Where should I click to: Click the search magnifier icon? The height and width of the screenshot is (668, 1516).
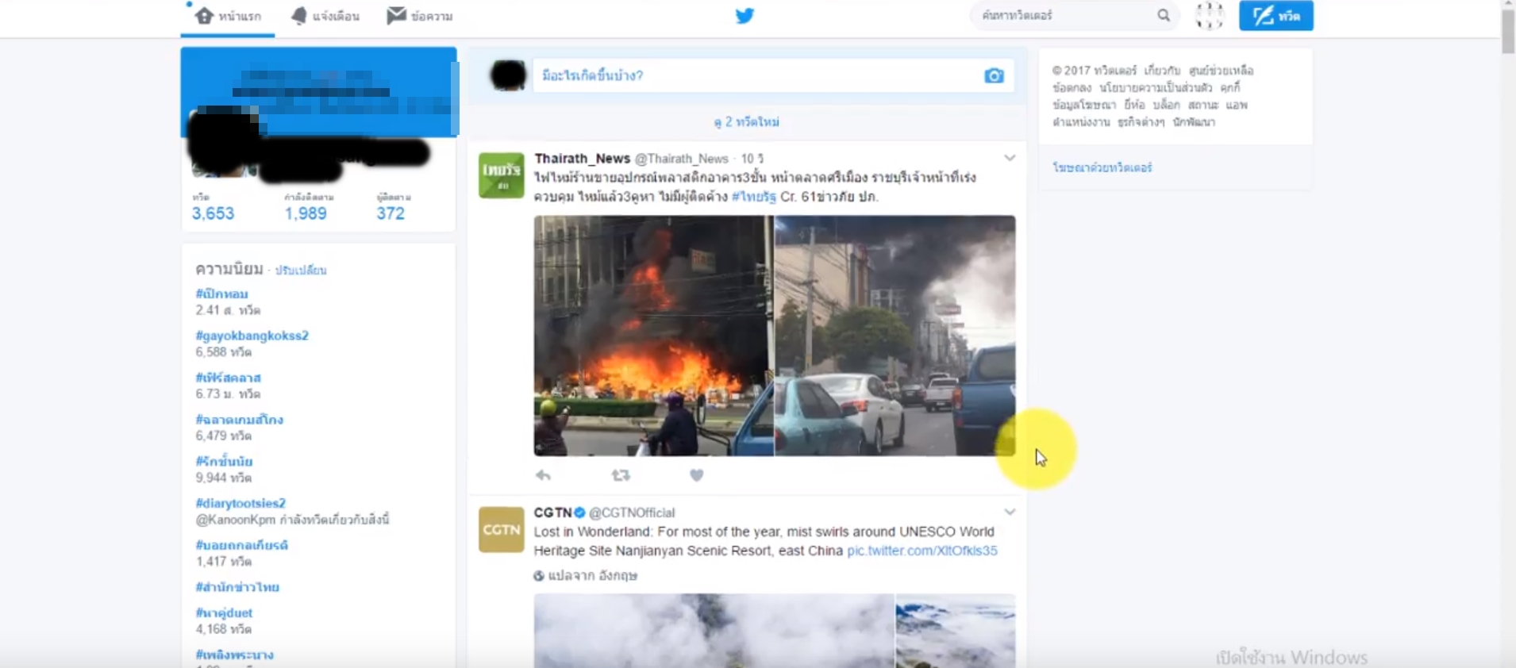point(1164,15)
